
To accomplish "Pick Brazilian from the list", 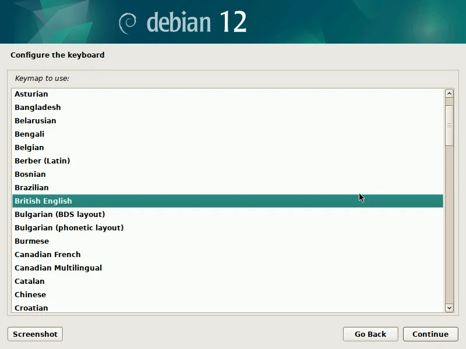I will click(x=228, y=187).
